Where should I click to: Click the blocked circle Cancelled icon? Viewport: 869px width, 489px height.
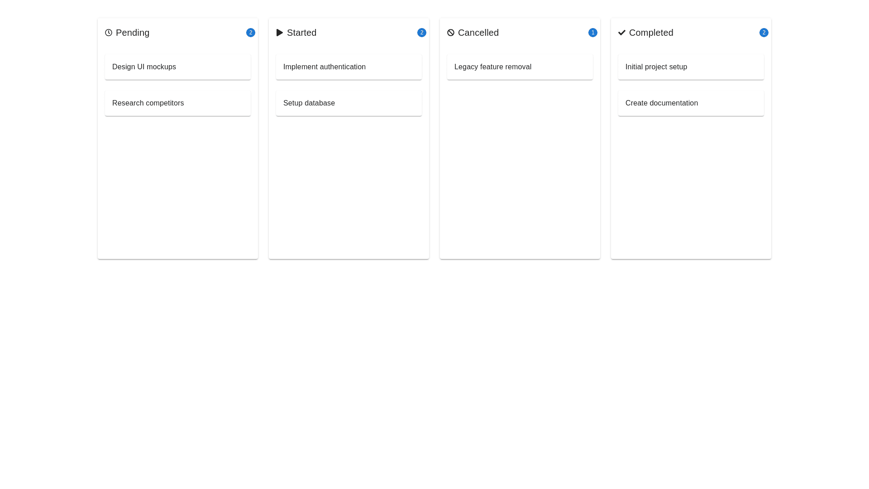(451, 33)
